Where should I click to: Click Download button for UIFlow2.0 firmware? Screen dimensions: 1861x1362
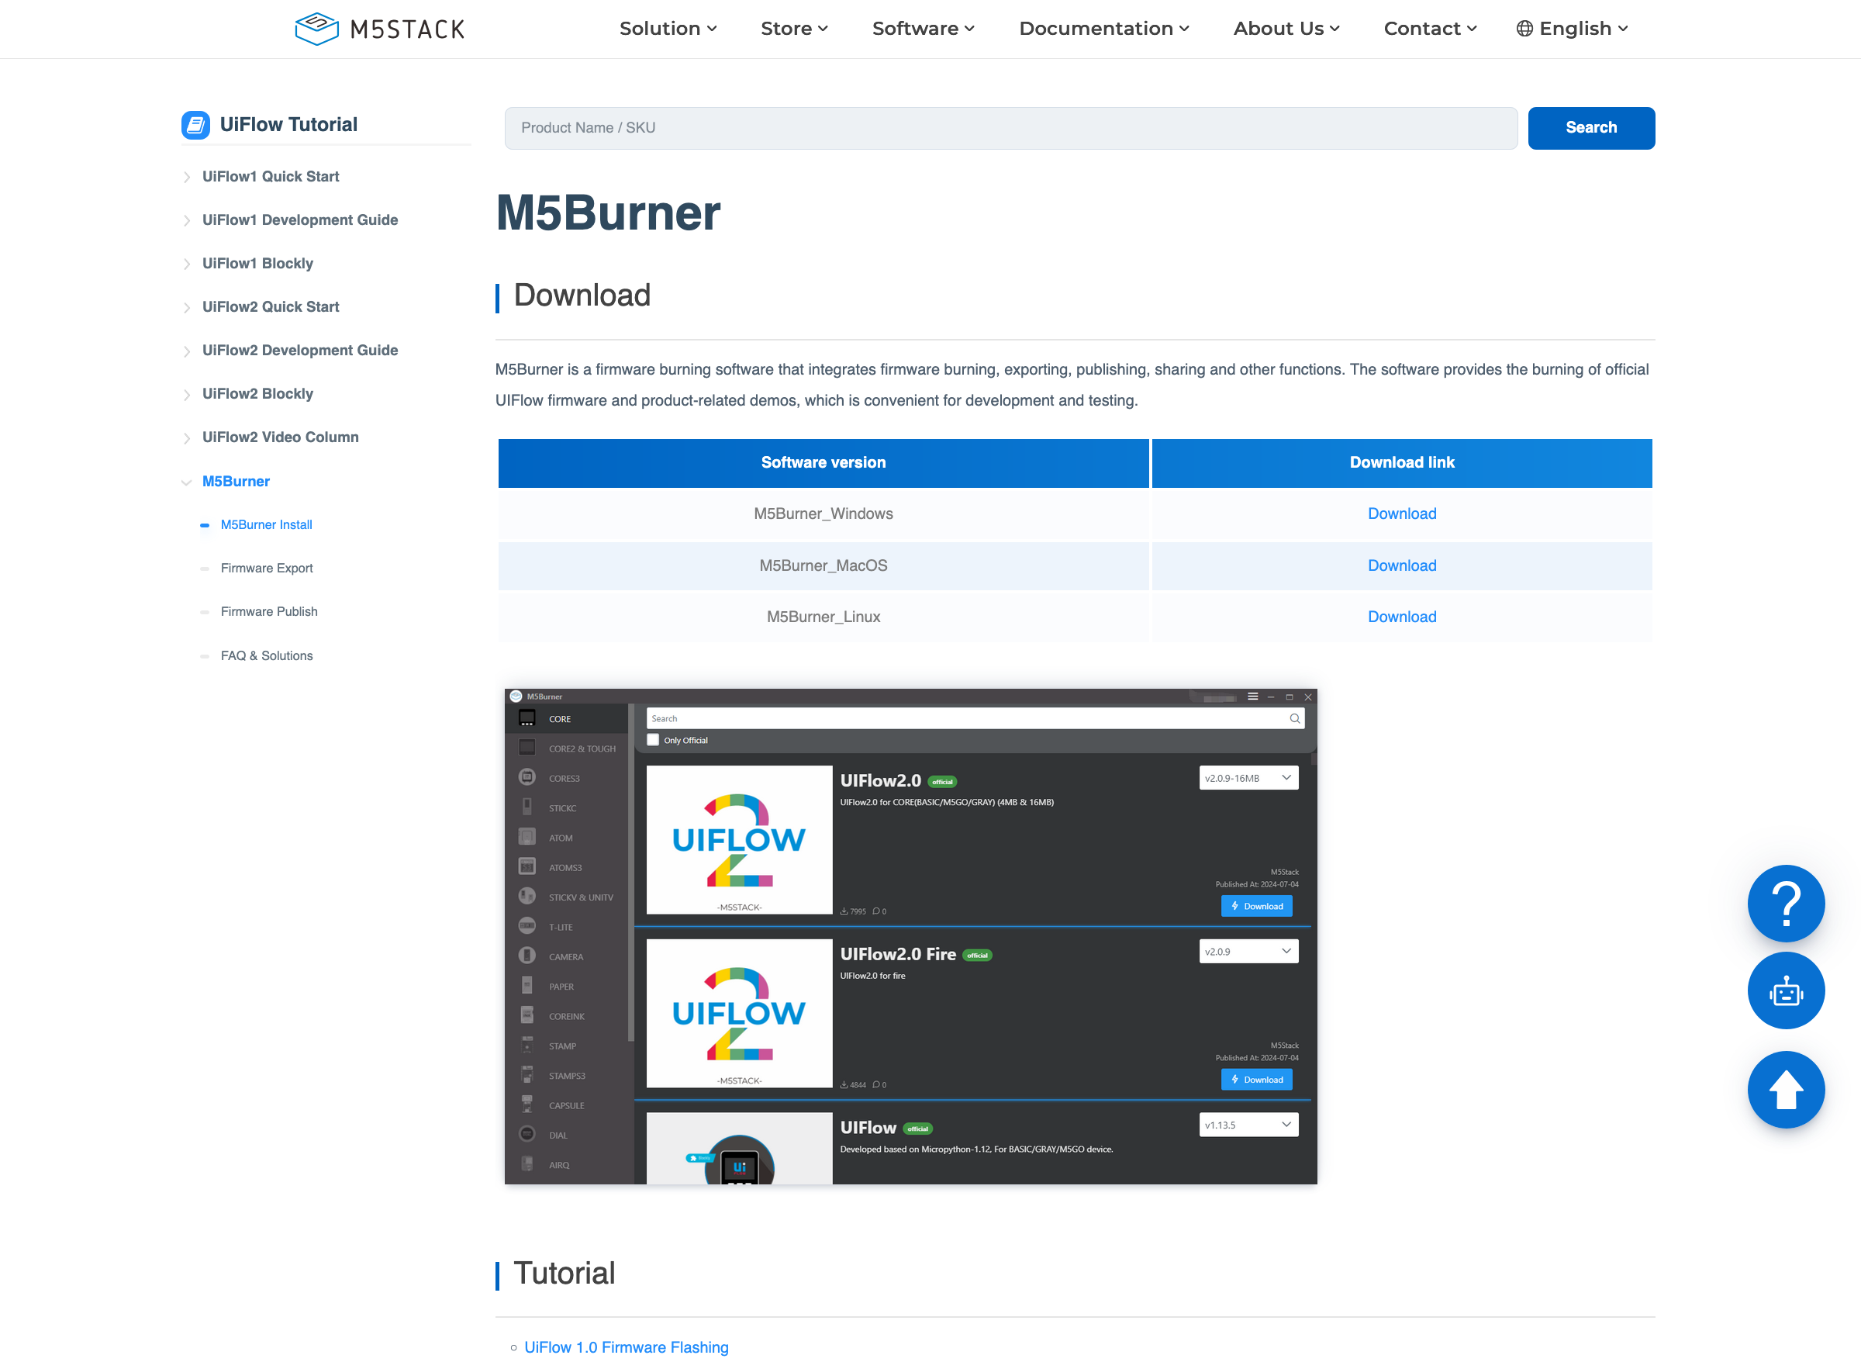pyautogui.click(x=1256, y=905)
